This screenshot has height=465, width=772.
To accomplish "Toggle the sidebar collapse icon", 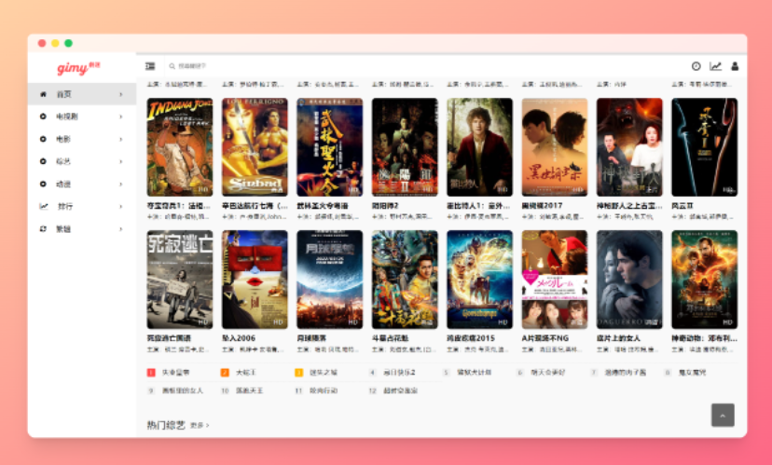I will pos(150,66).
